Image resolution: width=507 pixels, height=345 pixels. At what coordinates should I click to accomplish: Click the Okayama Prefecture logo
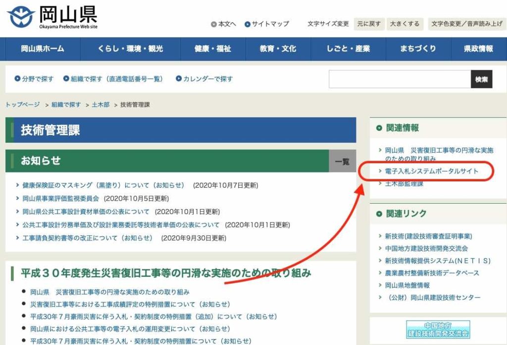[52, 17]
